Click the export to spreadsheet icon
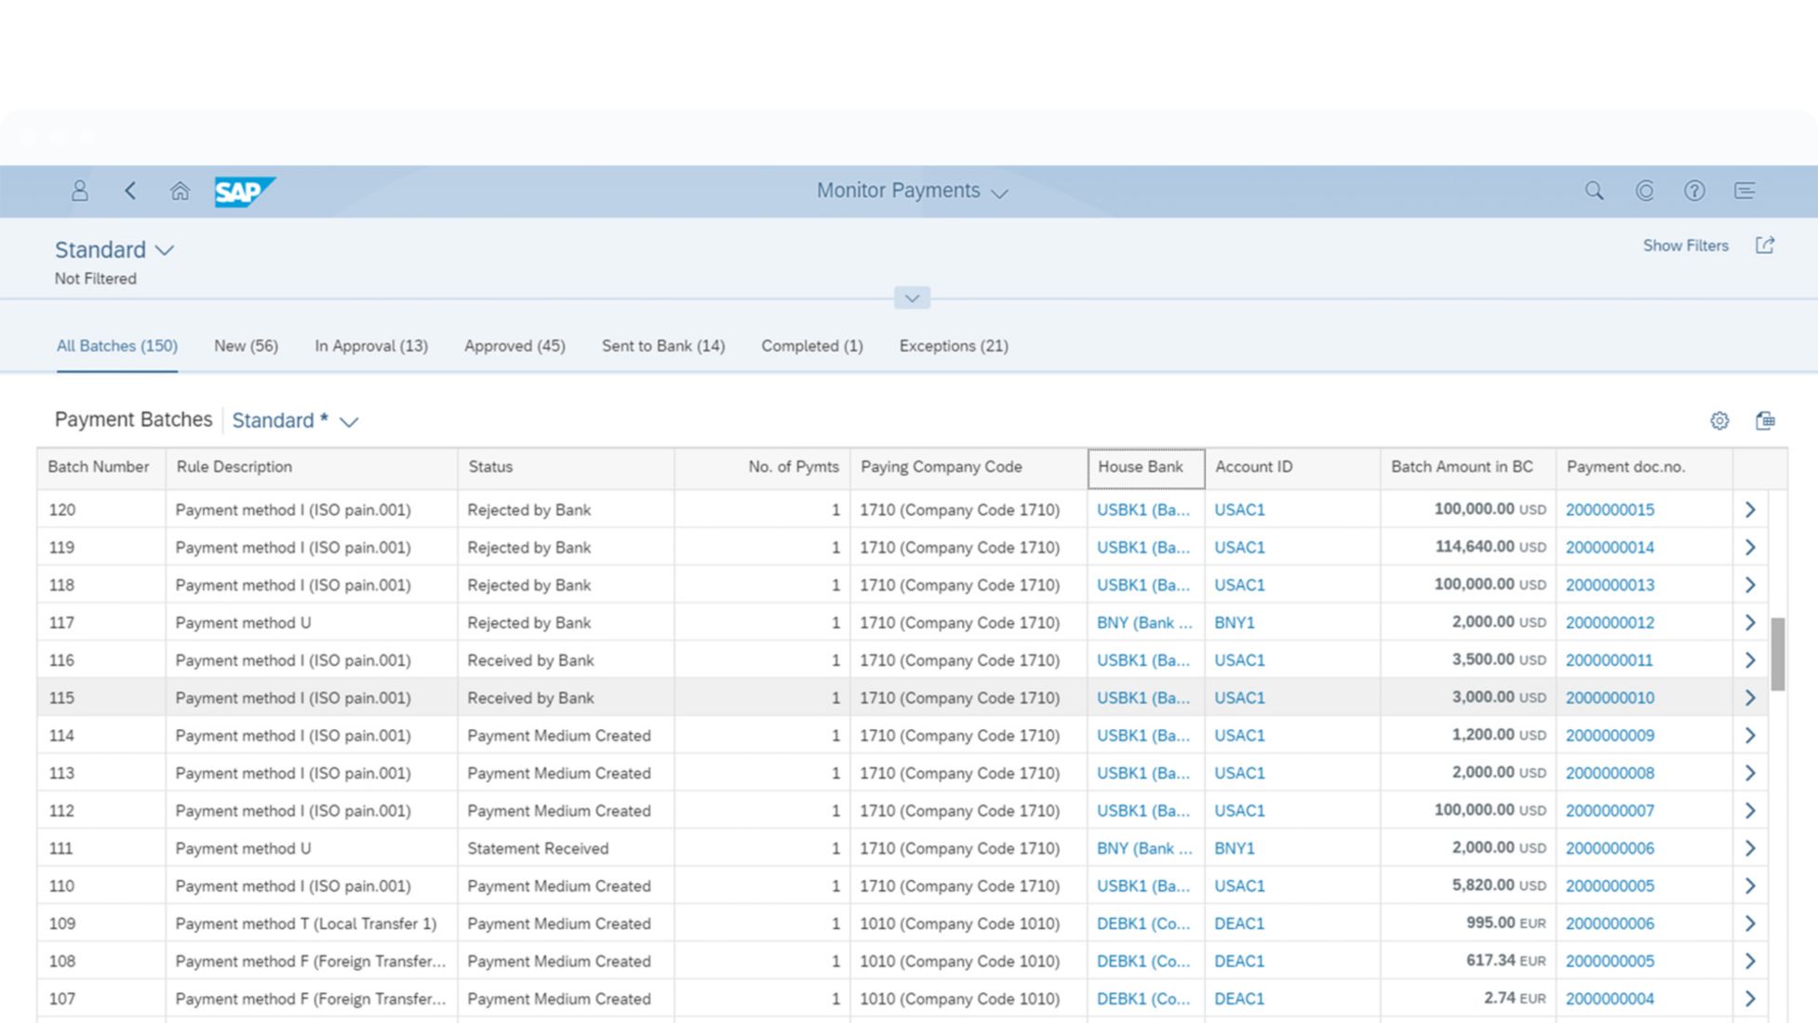Screen dimensions: 1818x1023 (x=1764, y=420)
